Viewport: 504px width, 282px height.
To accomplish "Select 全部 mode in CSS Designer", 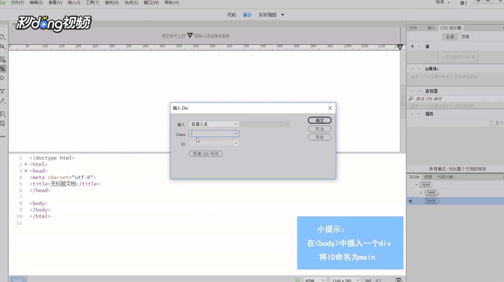I will pos(450,36).
